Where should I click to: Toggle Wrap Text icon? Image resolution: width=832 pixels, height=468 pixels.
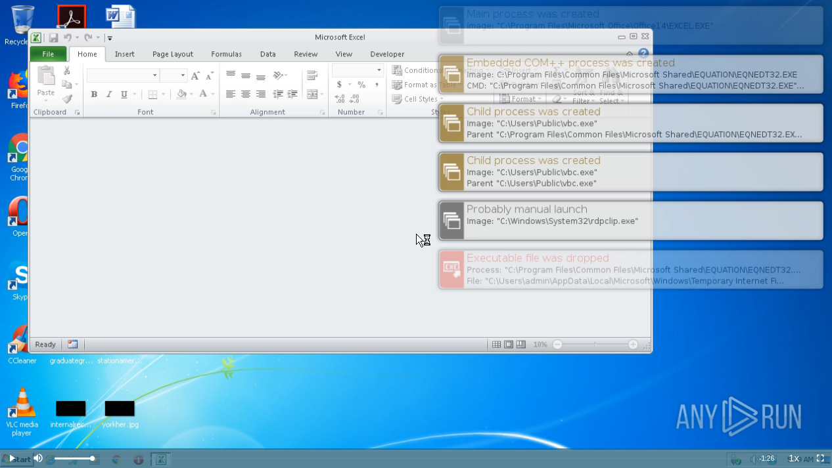(x=312, y=75)
